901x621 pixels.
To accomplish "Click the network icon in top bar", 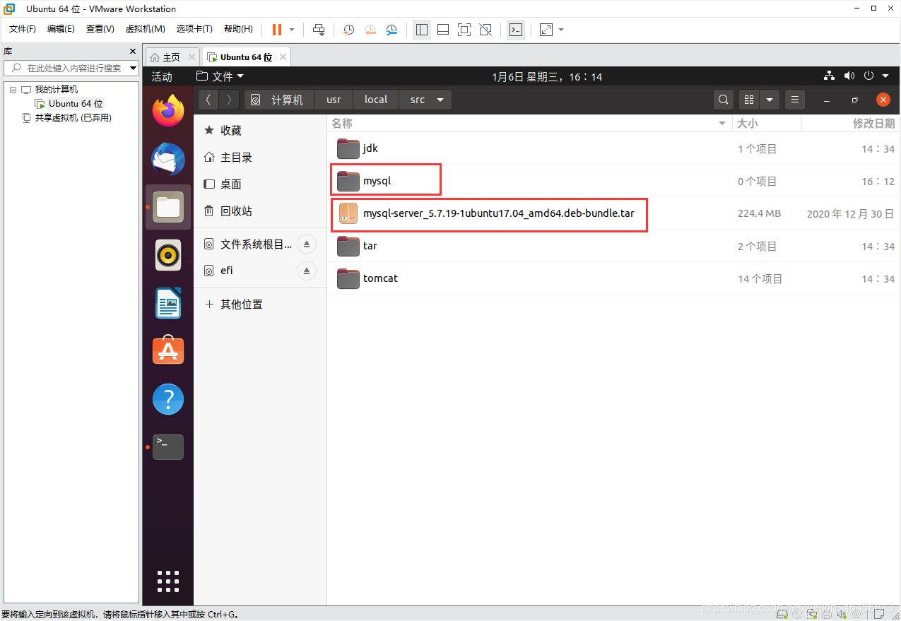I will click(830, 76).
